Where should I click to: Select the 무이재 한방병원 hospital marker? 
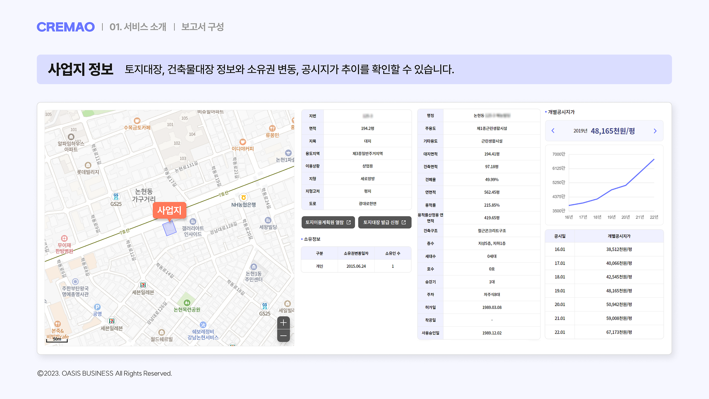(64, 238)
